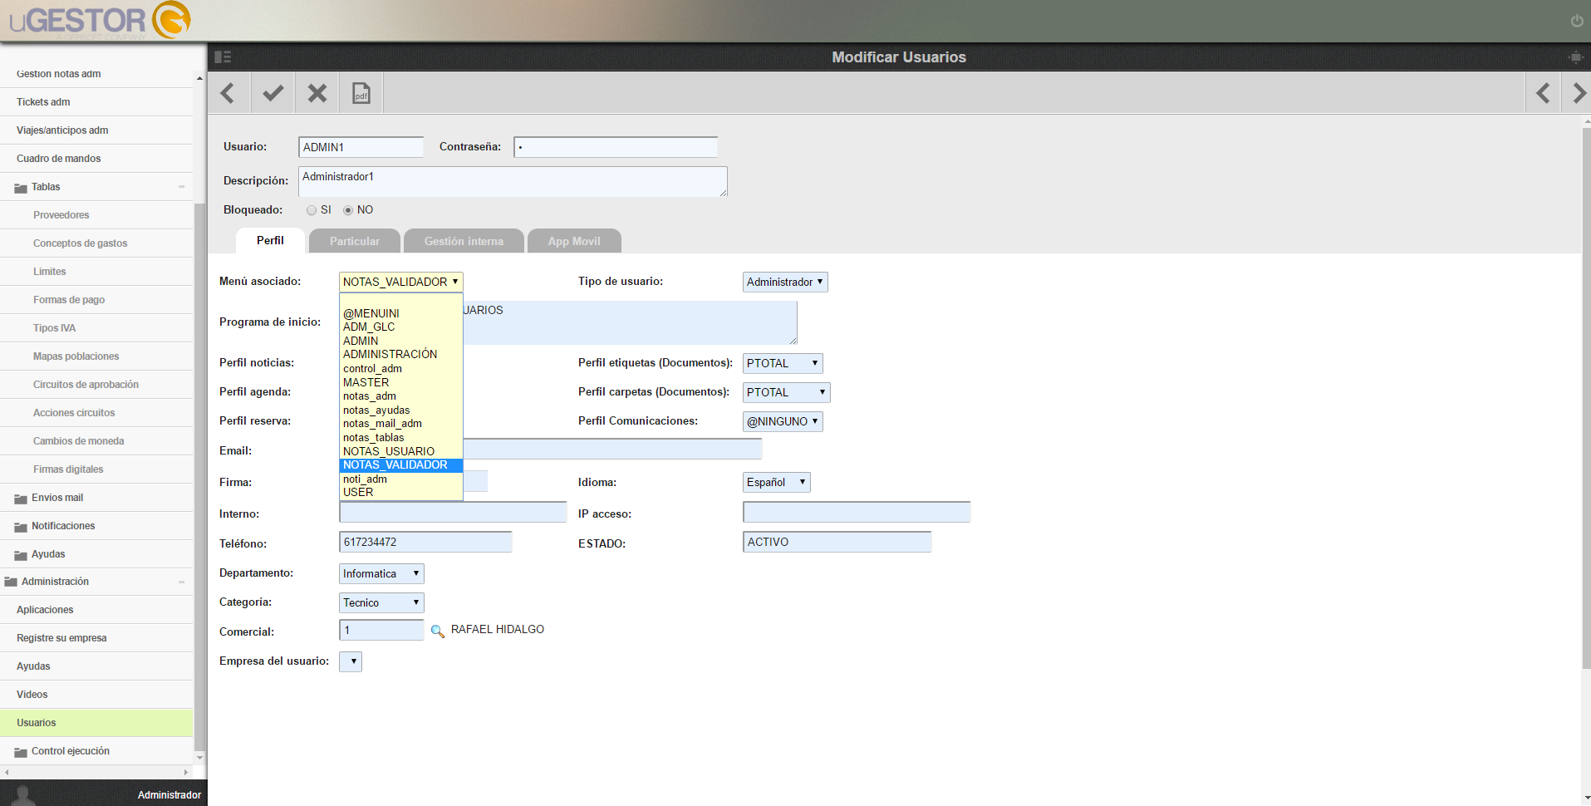Confirm changes with the checkmark icon

tap(273, 92)
